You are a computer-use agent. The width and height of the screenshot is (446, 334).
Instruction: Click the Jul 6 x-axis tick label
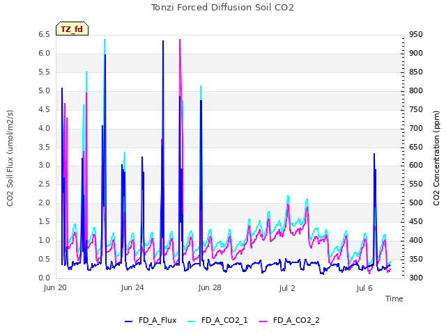point(364,288)
